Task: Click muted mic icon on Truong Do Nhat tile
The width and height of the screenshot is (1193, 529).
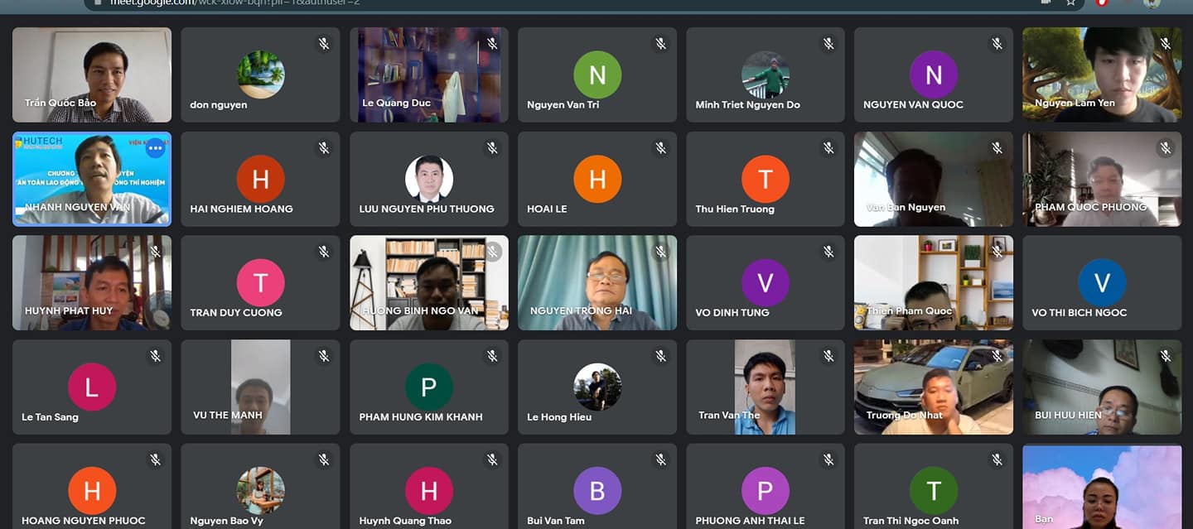Action: (x=997, y=356)
